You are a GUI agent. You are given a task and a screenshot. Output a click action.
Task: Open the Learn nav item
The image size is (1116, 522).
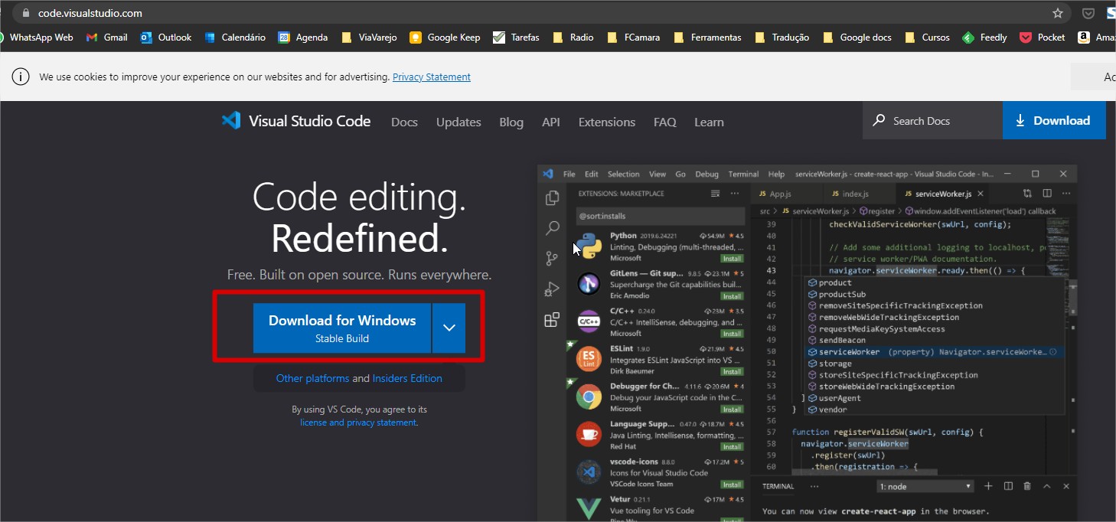coord(709,122)
